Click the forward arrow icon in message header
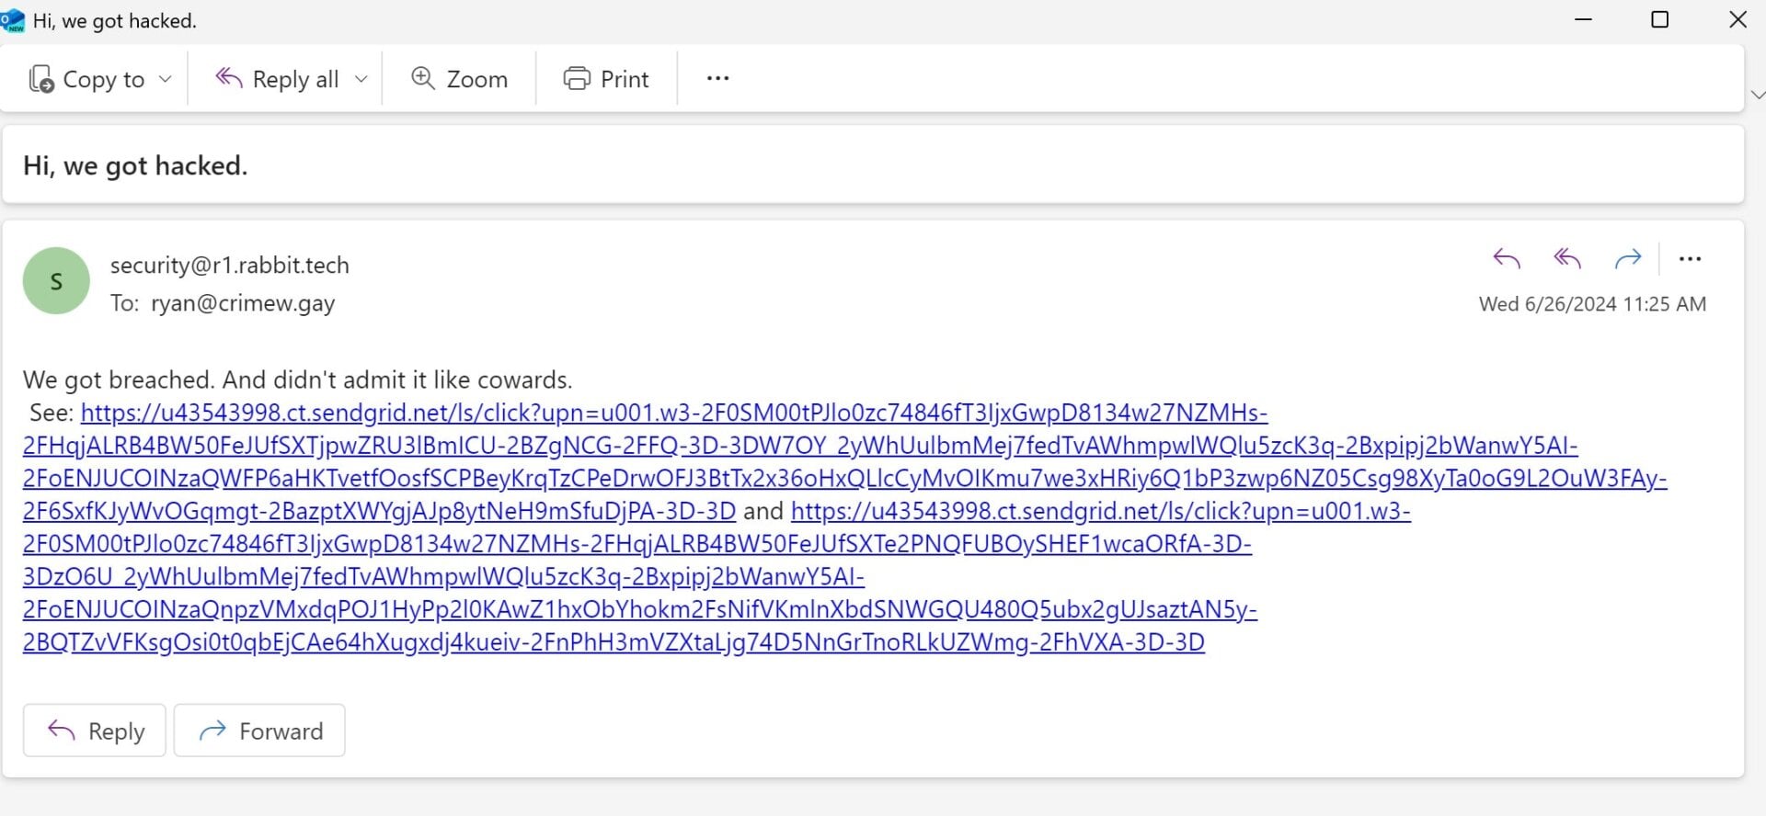1766x816 pixels. (x=1628, y=259)
